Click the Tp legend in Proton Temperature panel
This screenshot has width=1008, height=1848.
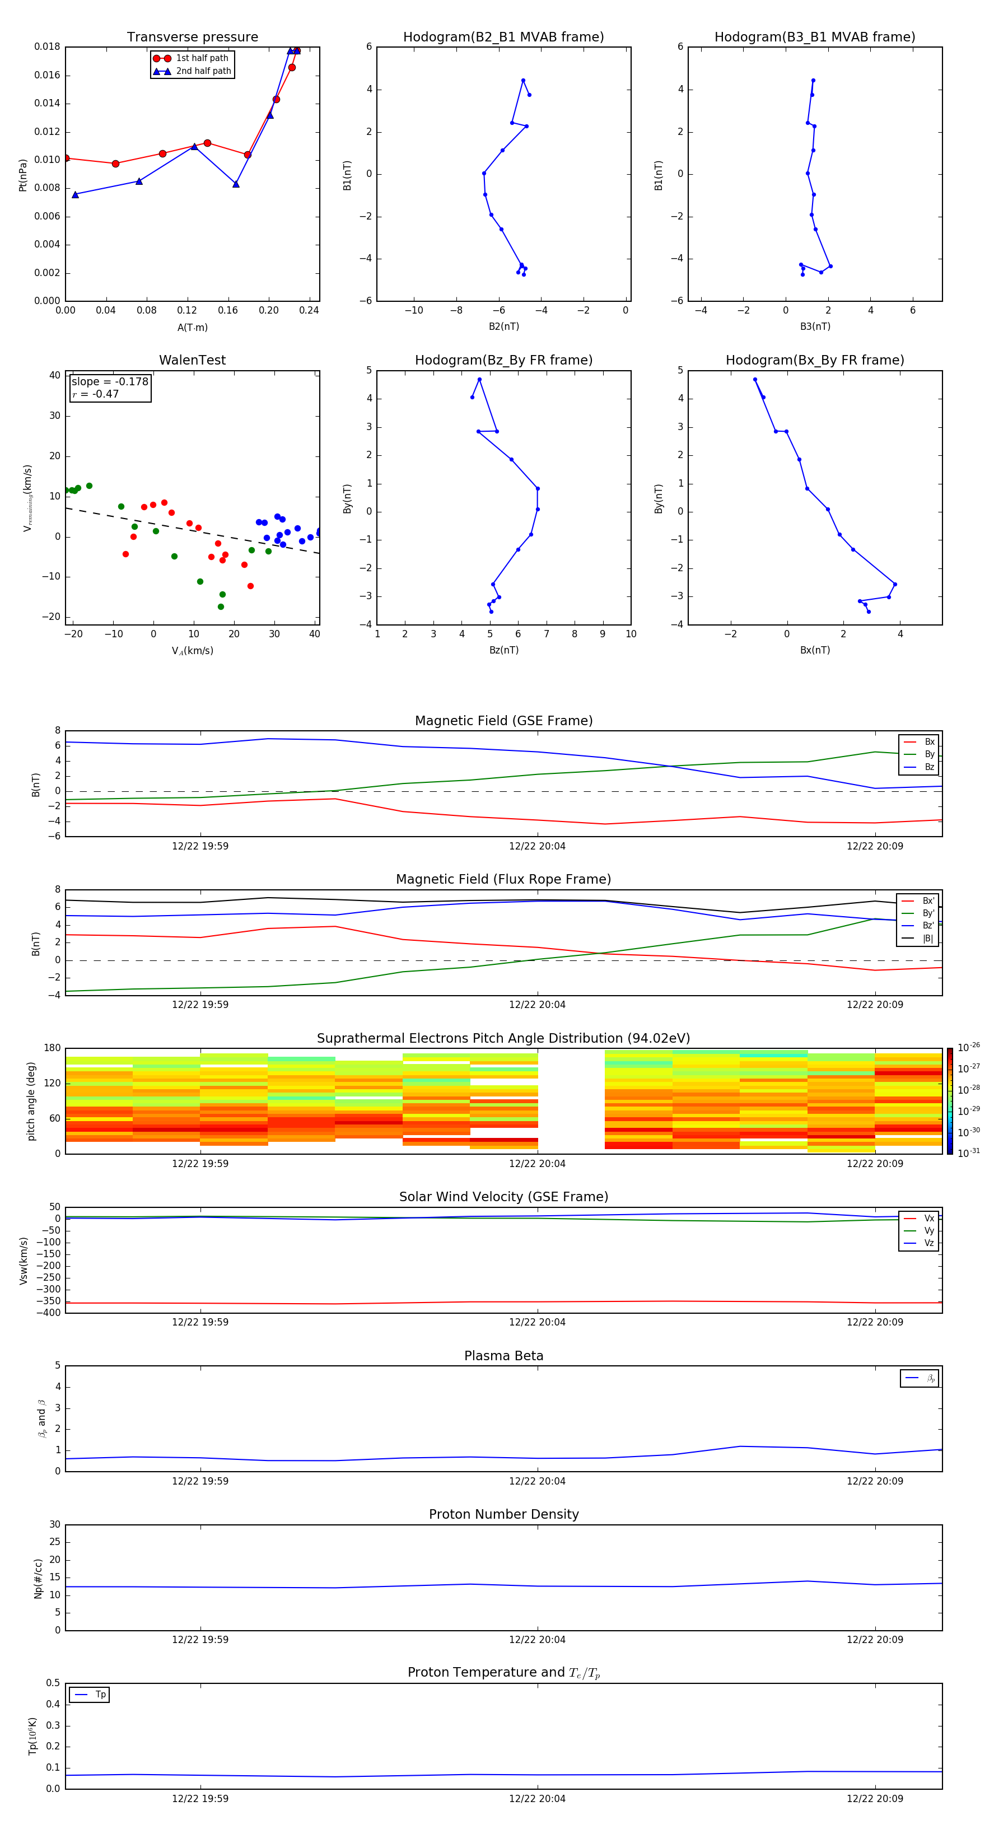[90, 1695]
